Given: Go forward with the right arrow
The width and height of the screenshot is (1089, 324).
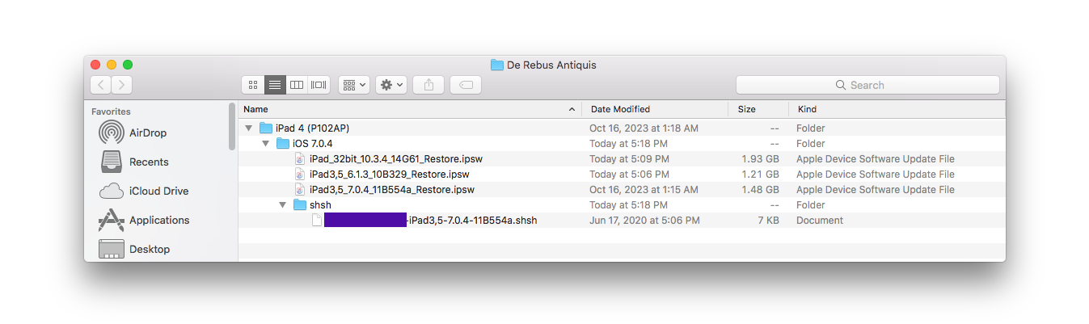Looking at the screenshot, I should tap(121, 84).
